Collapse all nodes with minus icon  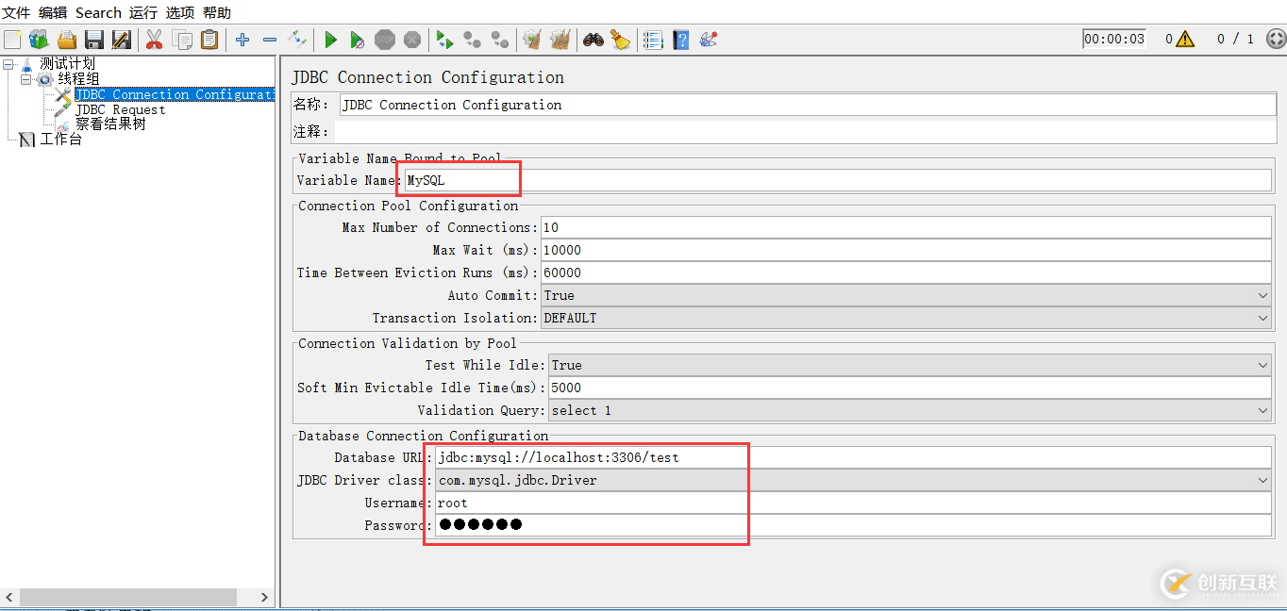coord(270,40)
